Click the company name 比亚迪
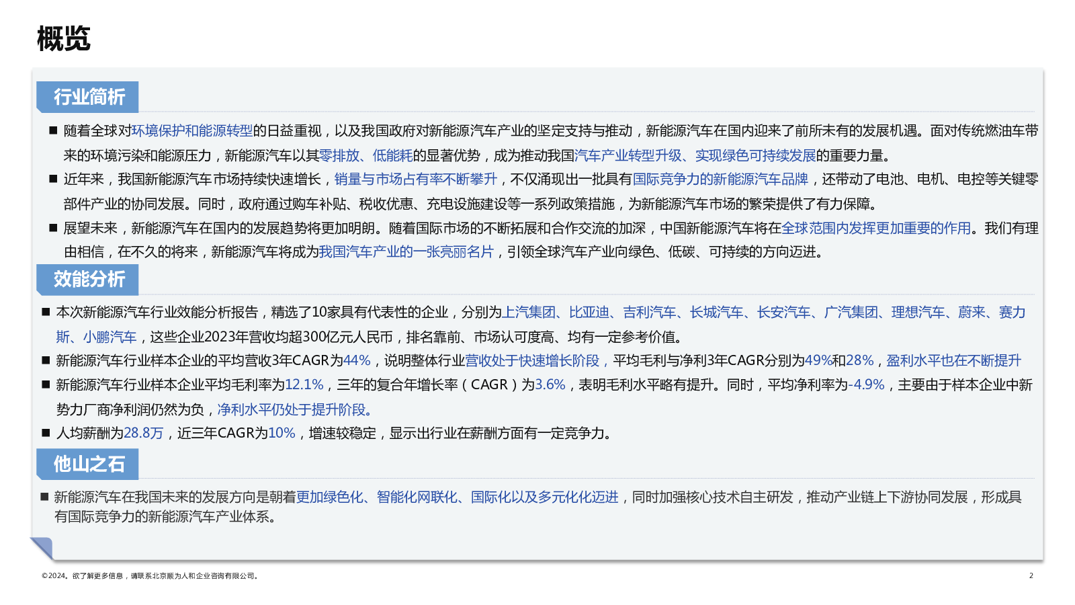 point(589,312)
